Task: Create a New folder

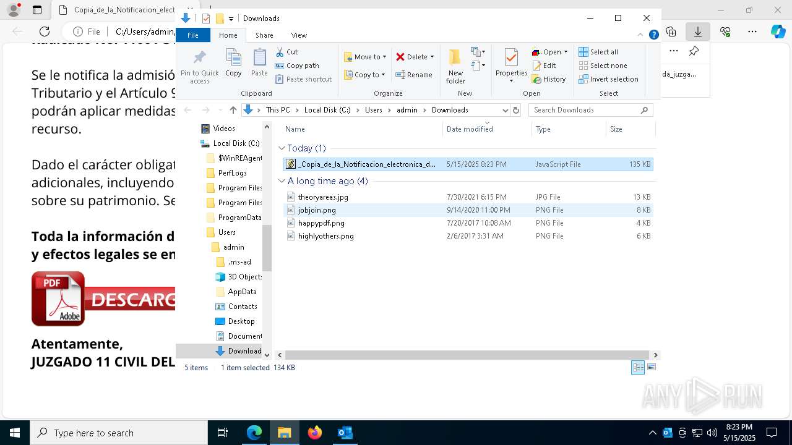Action: point(455,66)
